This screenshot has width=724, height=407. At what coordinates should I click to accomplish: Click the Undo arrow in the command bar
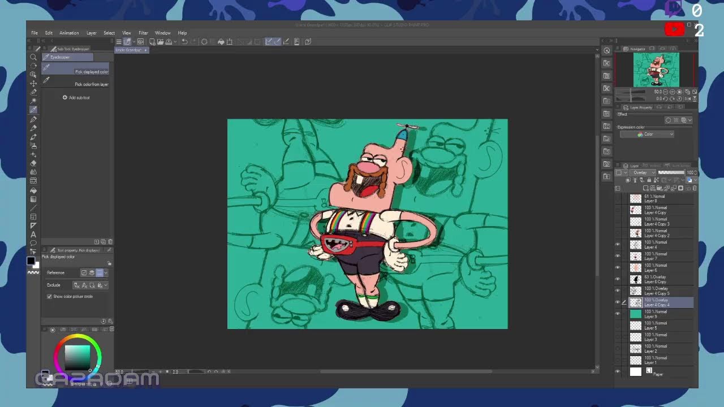click(x=184, y=42)
